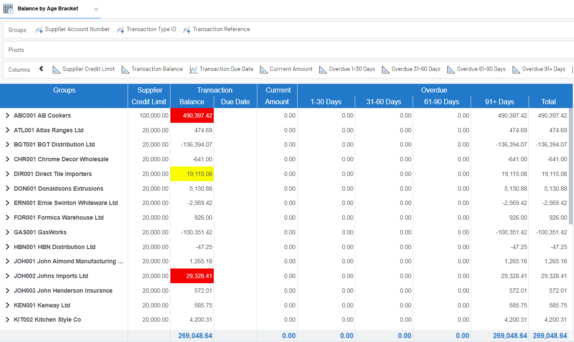
Task: Select the Balance by Age Bracket tab
Action: click(x=48, y=9)
